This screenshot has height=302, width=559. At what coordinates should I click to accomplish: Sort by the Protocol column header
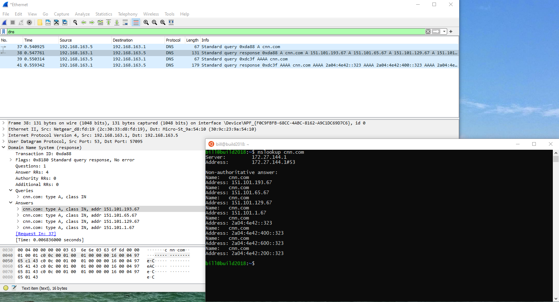175,40
